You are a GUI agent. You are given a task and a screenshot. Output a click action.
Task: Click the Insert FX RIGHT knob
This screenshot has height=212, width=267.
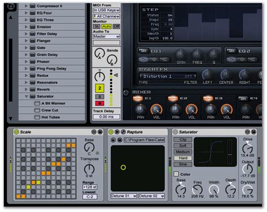tap(244, 75)
